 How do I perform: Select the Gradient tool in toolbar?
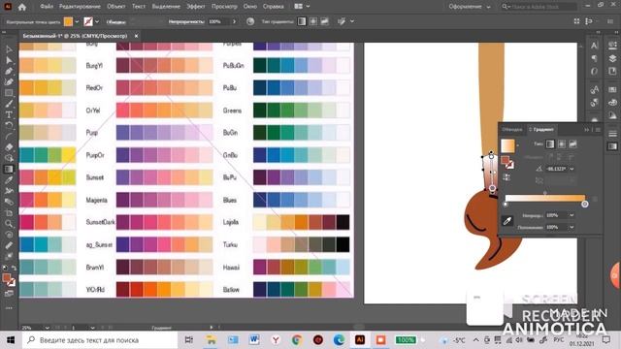pyautogui.click(x=9, y=170)
